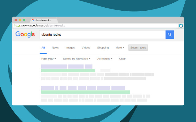Maximize the window with green button
This screenshot has width=196, height=122.
(x=24, y=20)
